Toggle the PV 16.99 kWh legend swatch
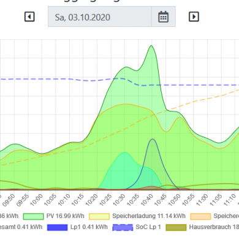 33,216
